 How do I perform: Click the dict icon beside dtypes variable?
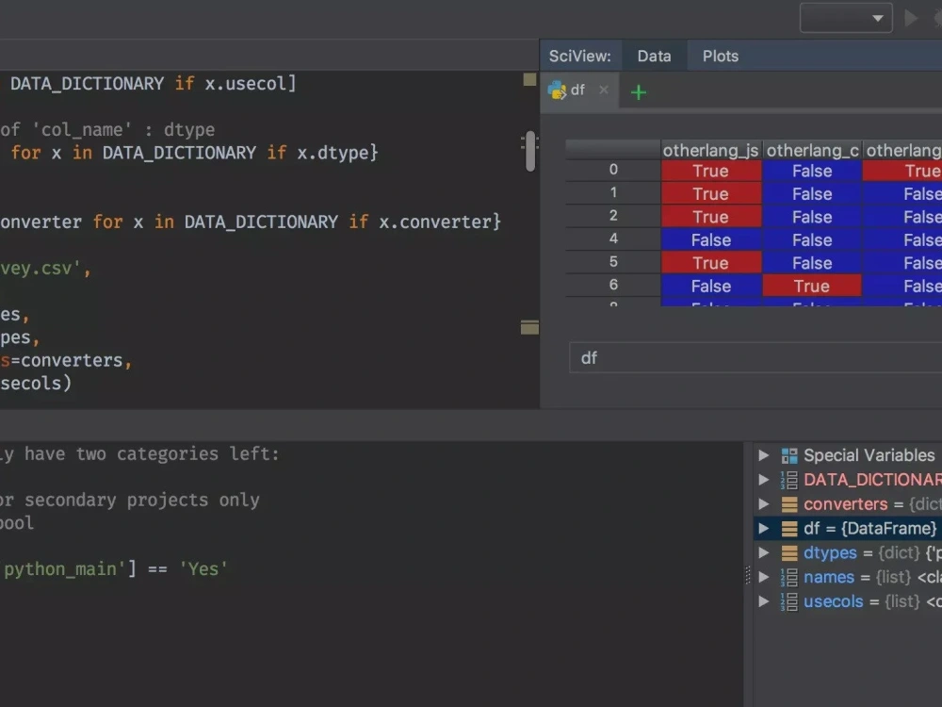pos(788,552)
